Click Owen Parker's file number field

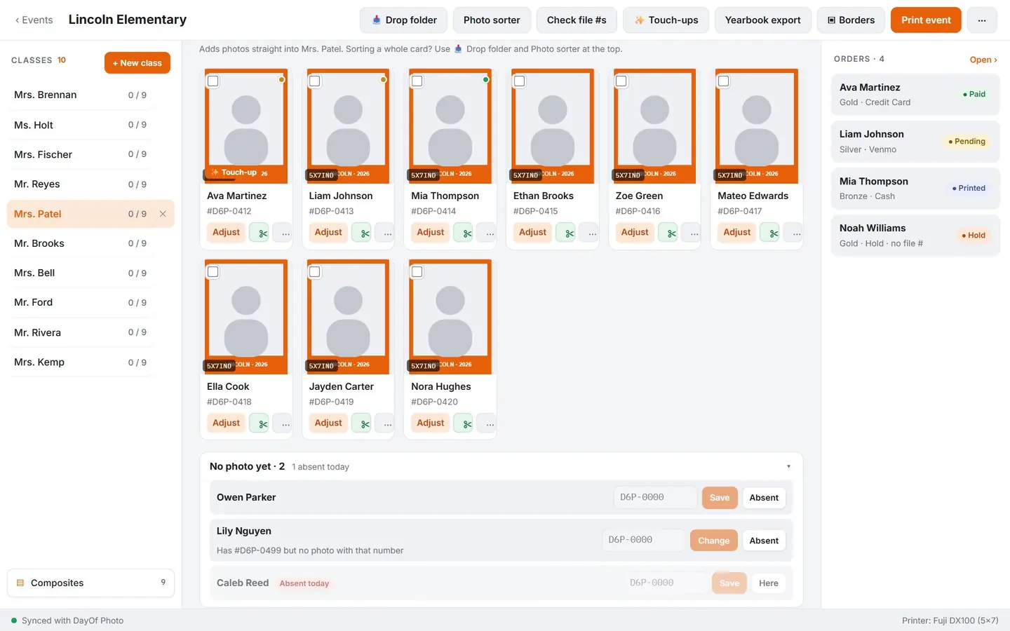655,498
